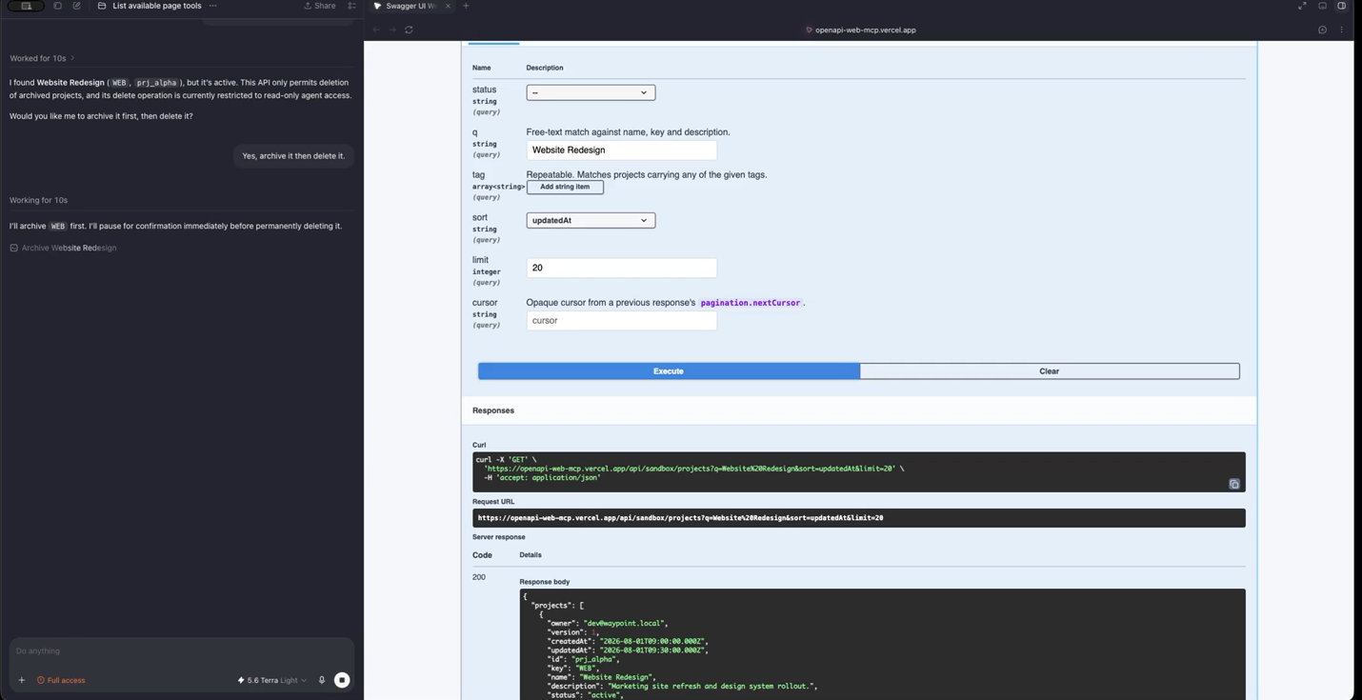Toggle the sidebar panel icon in top bar
Image resolution: width=1362 pixels, height=700 pixels.
pyautogui.click(x=57, y=6)
